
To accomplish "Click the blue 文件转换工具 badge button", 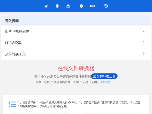I will (104, 76).
